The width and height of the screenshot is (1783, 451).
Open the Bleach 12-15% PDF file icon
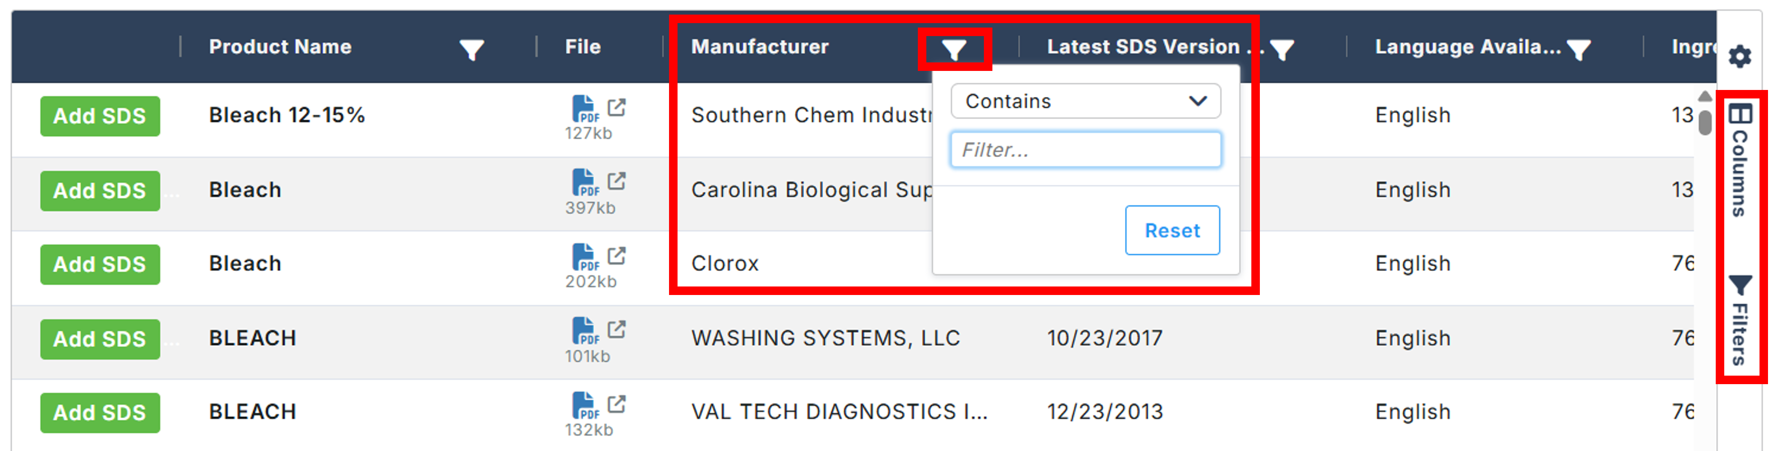(584, 109)
